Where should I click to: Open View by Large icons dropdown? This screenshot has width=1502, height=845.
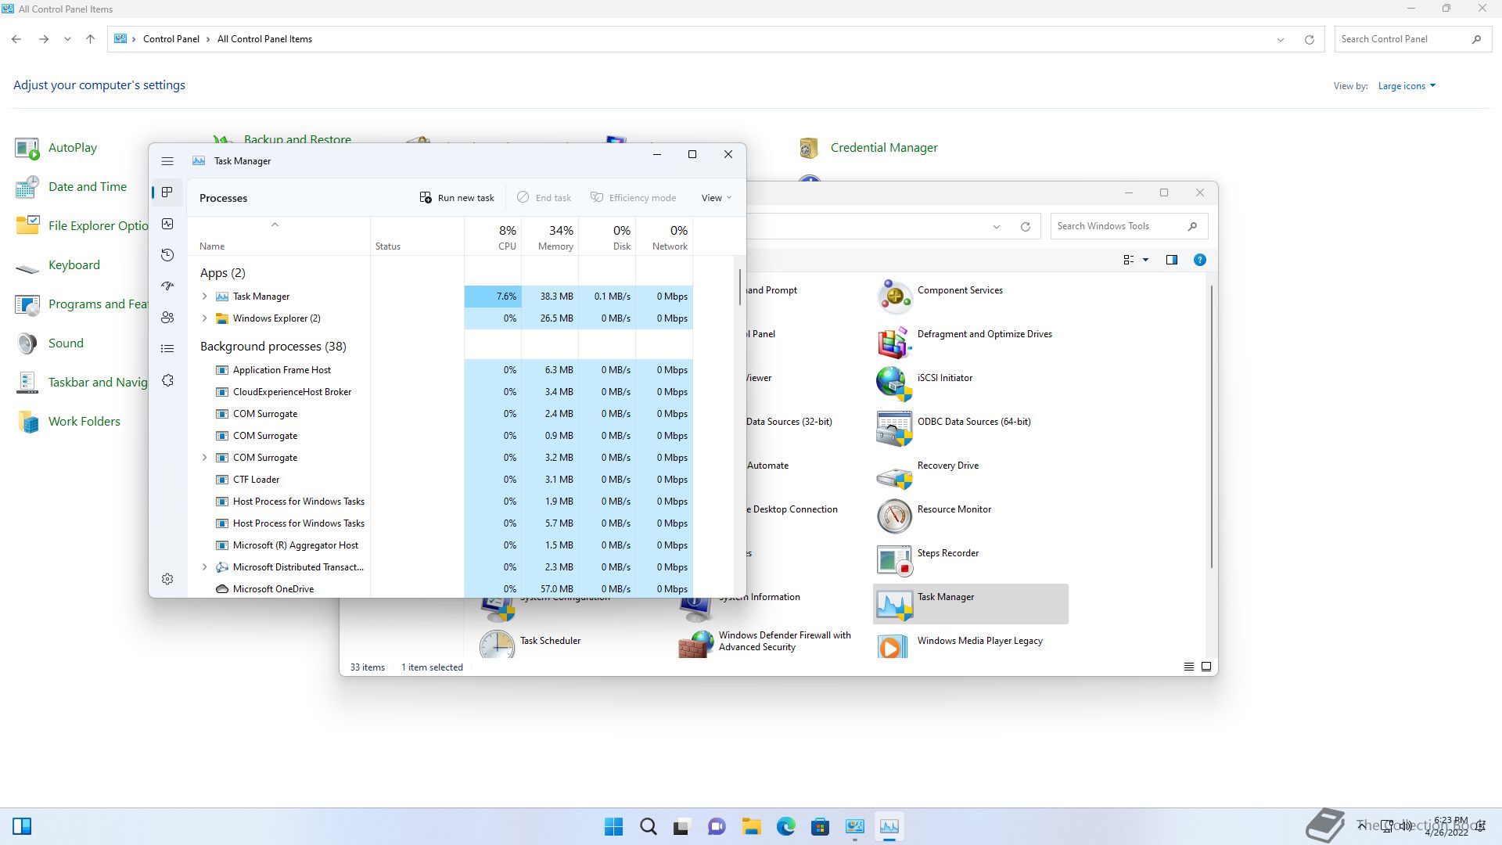(x=1407, y=86)
